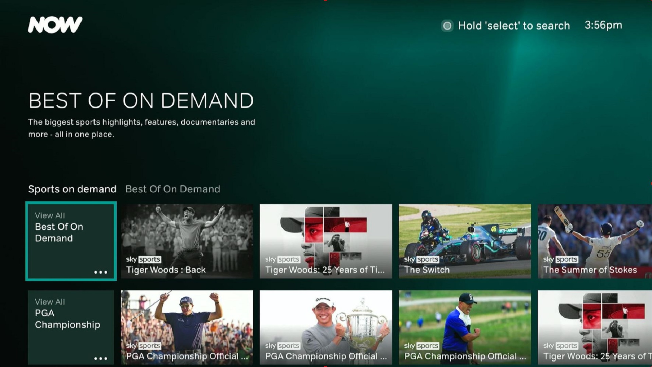Click the Sky Sports badge on The Summer of Stokes

pyautogui.click(x=560, y=259)
